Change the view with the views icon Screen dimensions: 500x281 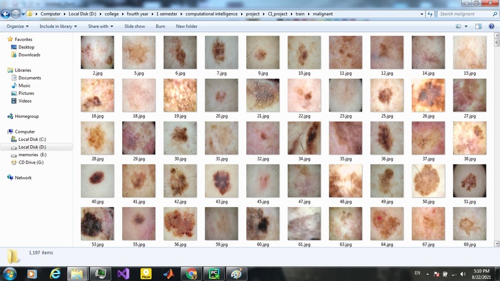click(458, 26)
